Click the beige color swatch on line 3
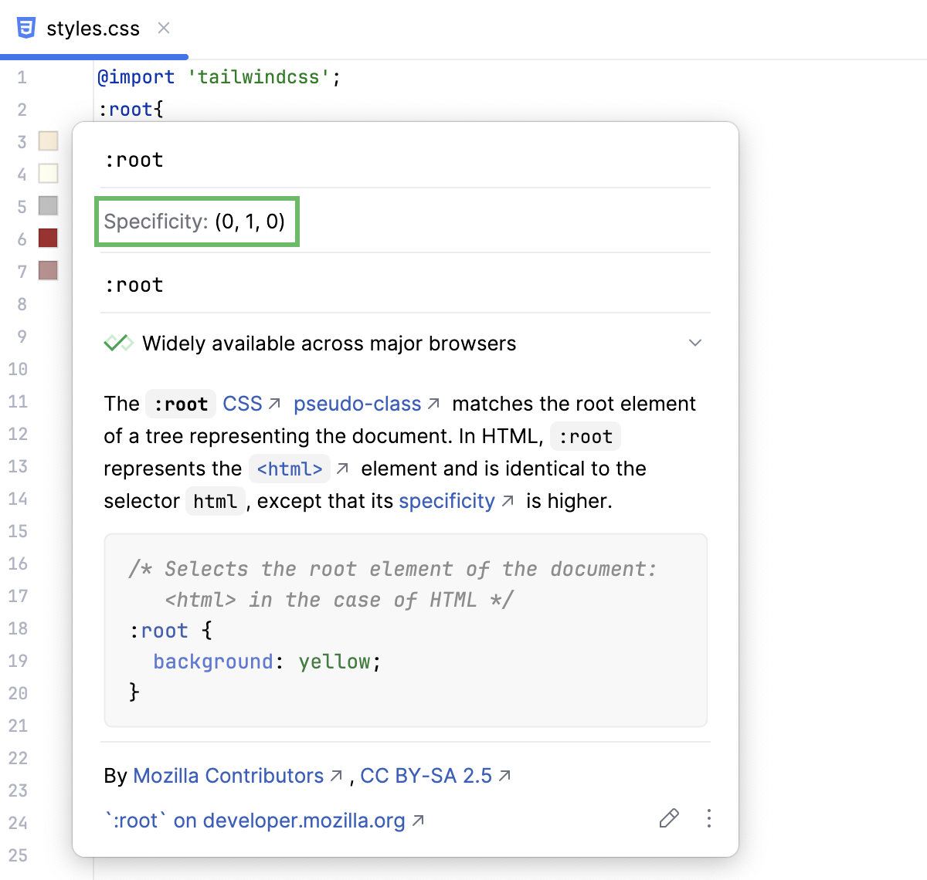Screen dimensions: 927x880 (x=48, y=141)
